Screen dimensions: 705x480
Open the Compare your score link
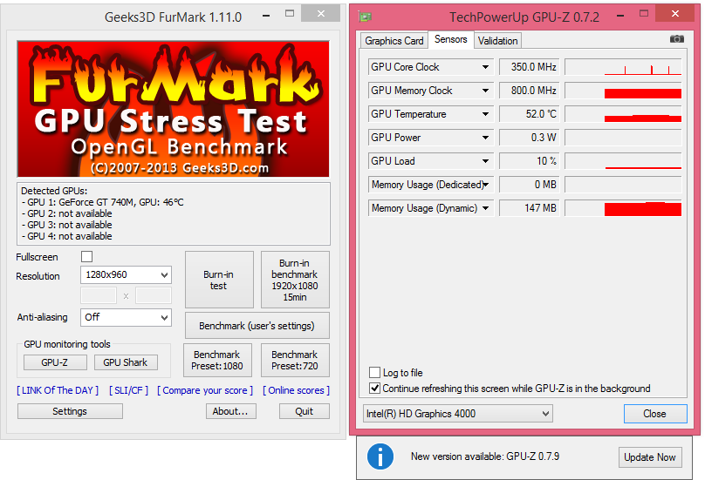[205, 390]
